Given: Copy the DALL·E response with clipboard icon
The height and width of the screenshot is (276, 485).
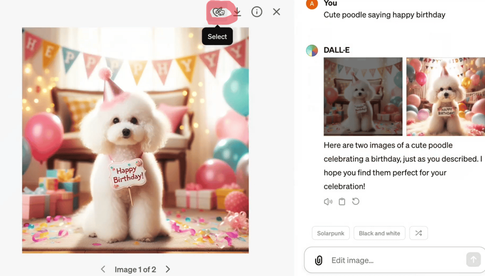Looking at the screenshot, I should tap(342, 201).
